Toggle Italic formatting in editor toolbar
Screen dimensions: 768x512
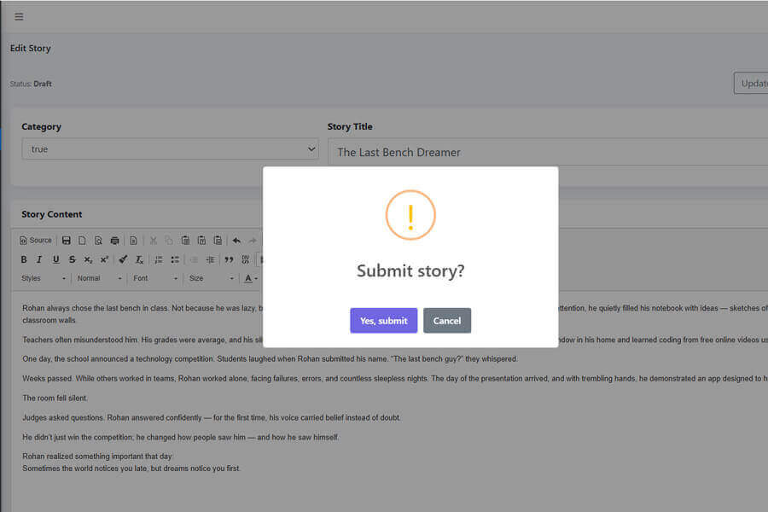coord(39,259)
